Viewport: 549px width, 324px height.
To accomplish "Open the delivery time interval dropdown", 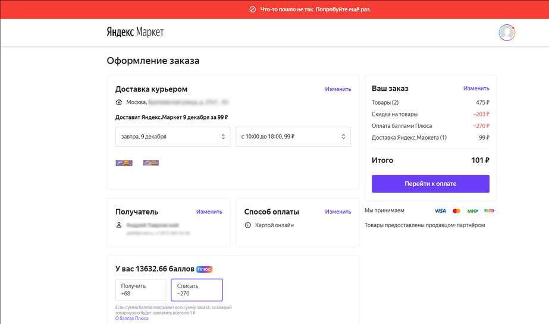I will (293, 137).
